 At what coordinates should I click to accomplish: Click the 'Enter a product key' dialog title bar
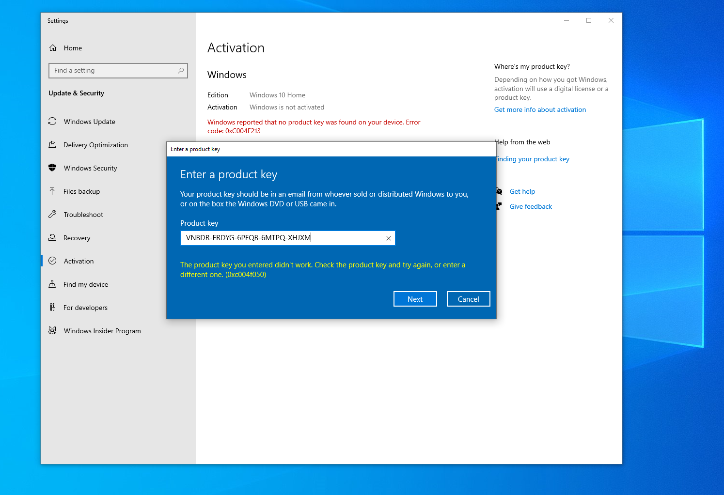coord(331,149)
